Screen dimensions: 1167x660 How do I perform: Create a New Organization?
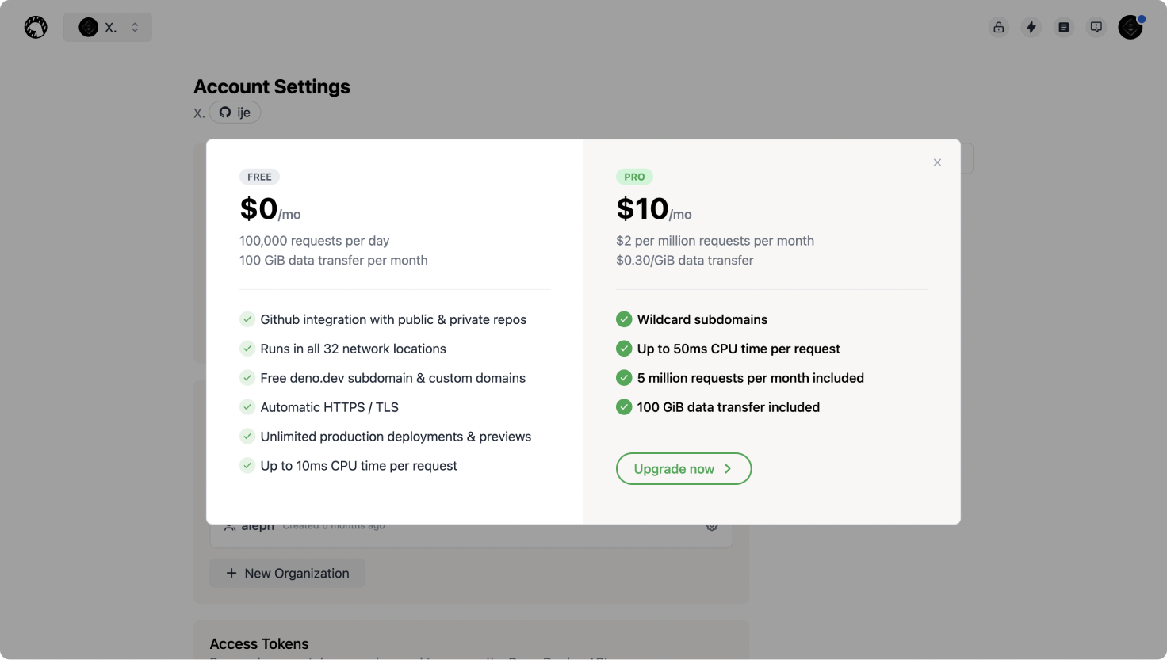point(287,573)
